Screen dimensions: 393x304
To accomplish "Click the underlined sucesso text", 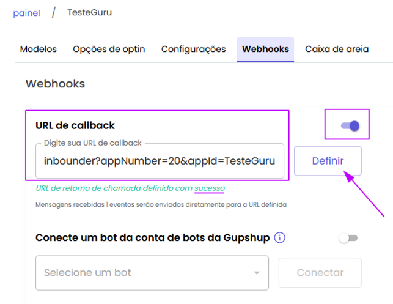I will tap(210, 188).
